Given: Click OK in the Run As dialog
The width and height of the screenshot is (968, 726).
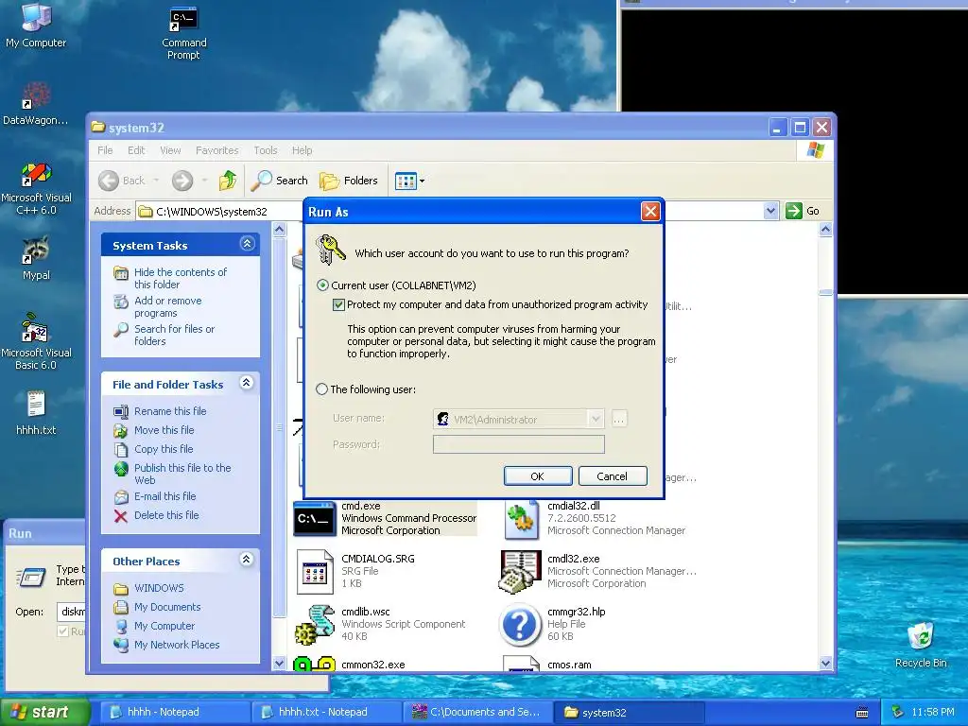Looking at the screenshot, I should click(x=538, y=476).
